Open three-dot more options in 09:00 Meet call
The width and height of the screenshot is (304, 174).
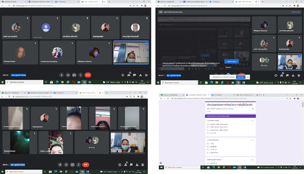tap(80, 75)
